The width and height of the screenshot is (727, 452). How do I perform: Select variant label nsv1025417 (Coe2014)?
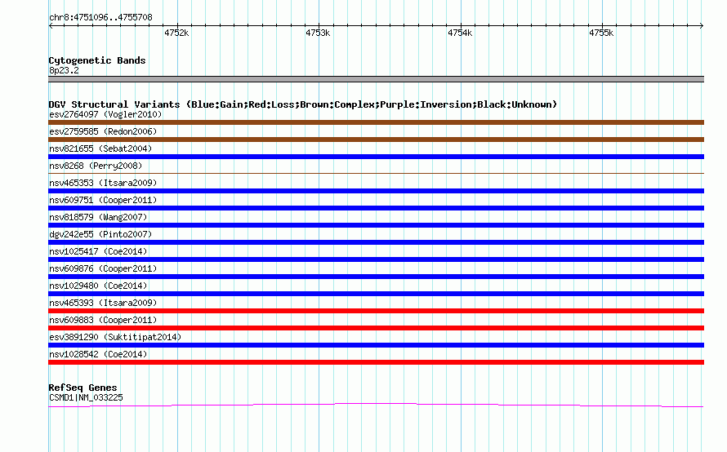tap(98, 251)
